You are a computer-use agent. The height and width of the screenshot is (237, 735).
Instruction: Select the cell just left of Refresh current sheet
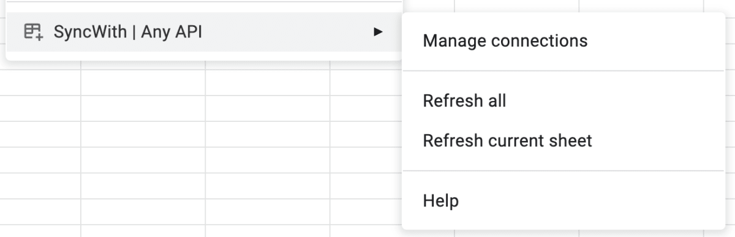point(366,134)
